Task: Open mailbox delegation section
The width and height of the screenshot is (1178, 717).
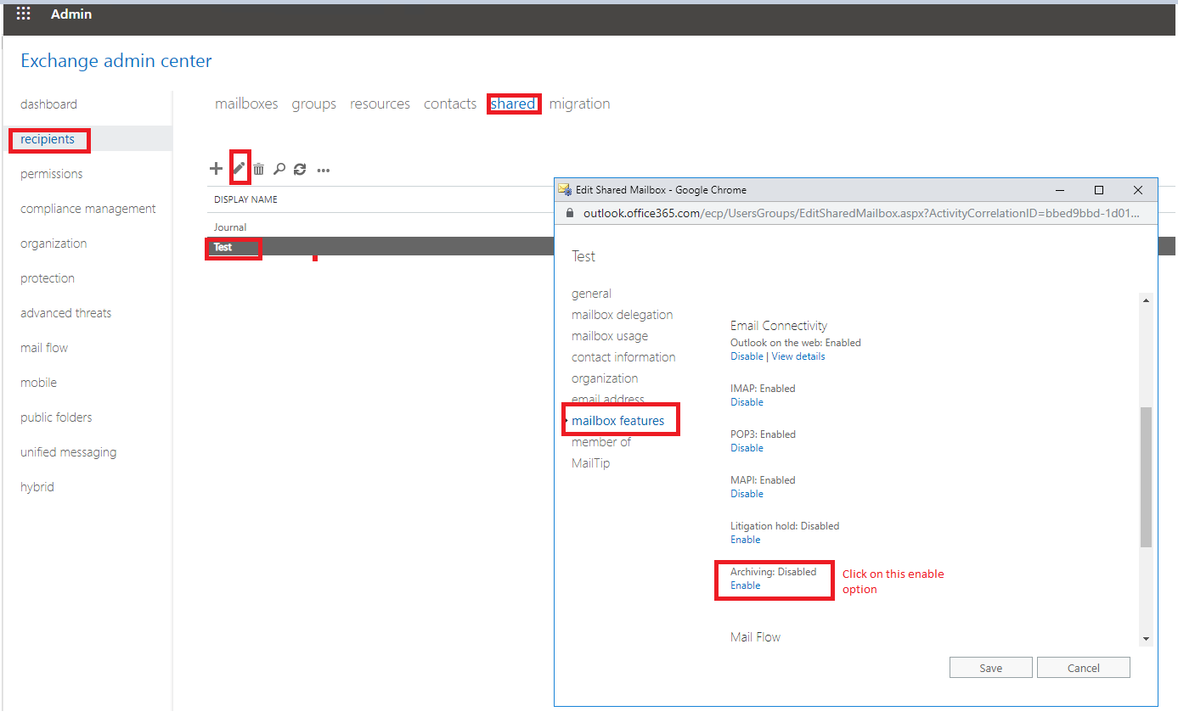Action: tap(622, 315)
